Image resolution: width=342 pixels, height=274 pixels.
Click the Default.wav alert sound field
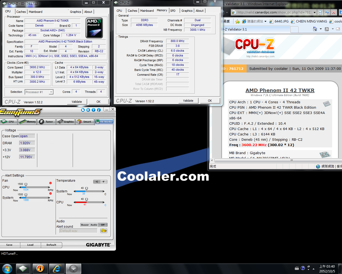click(78, 230)
